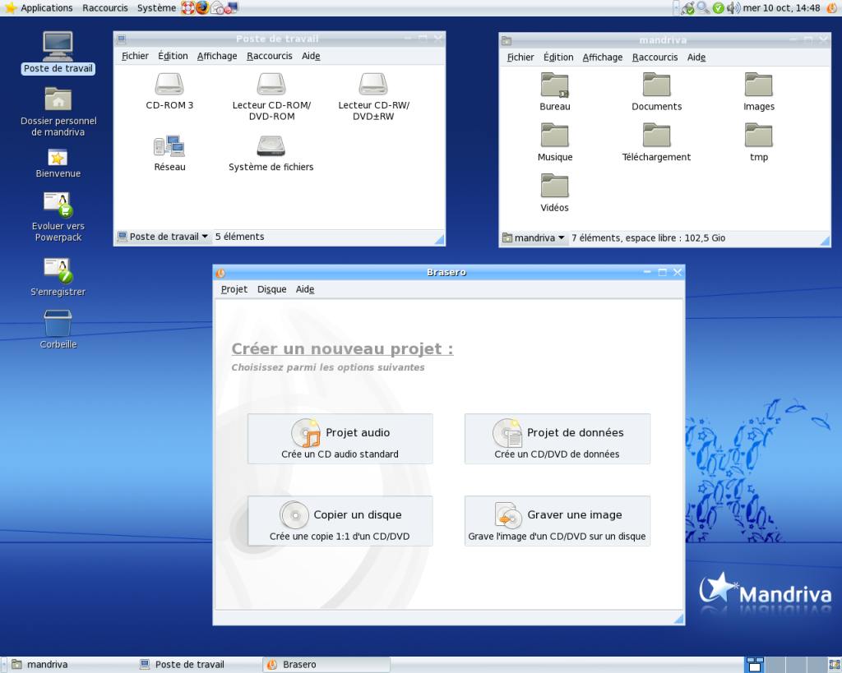
Task: Click the orange Brasero icon in top-right corner
Action: [832, 8]
